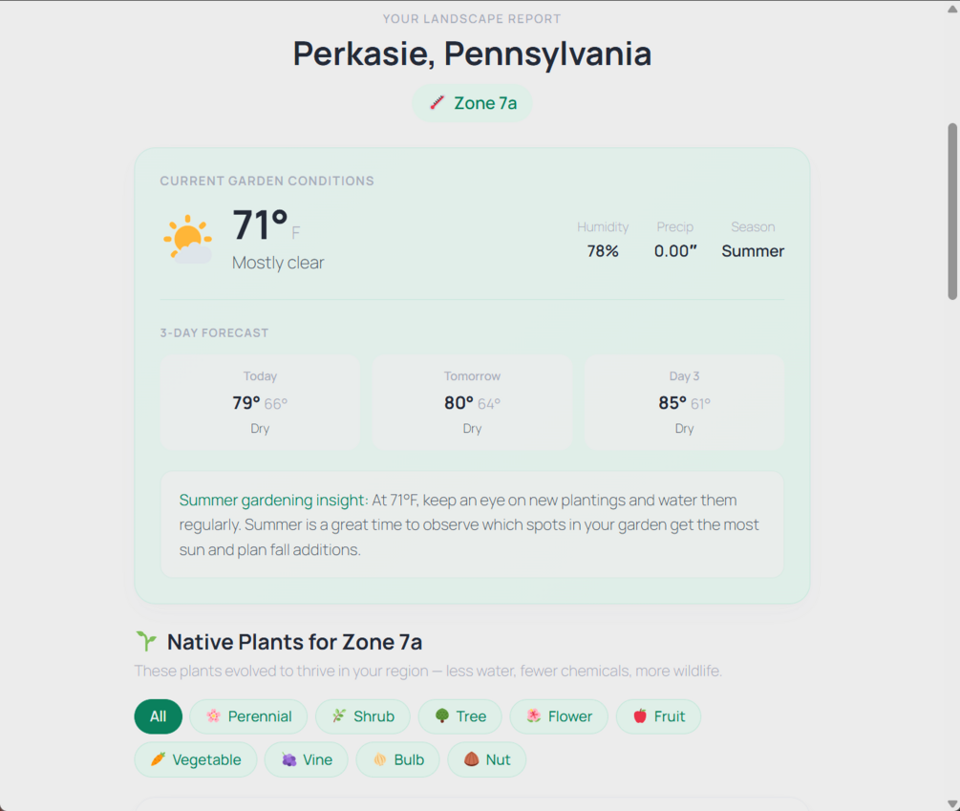Screen dimensions: 960x811
Task: Click the chestnut icon on Nut filter
Action: [x=472, y=759]
